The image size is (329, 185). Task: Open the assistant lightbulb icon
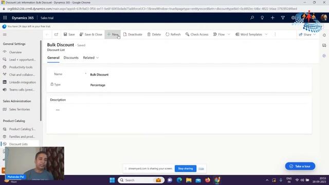point(262,18)
